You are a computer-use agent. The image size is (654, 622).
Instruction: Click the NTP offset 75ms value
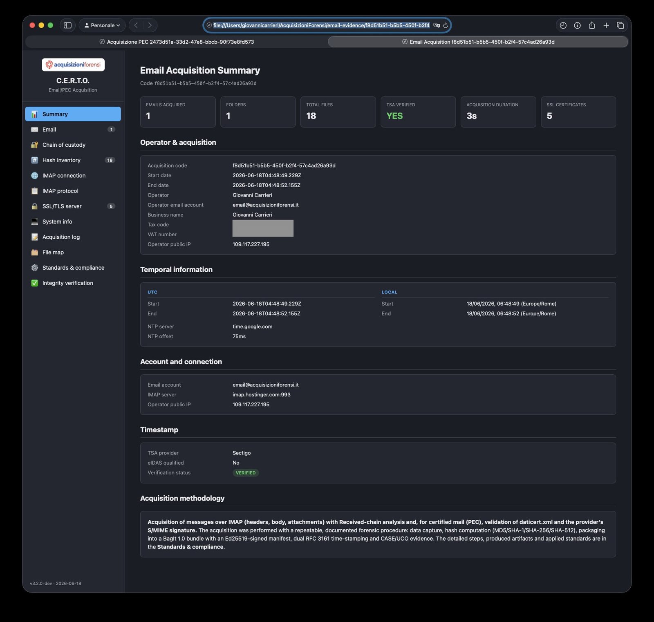point(239,336)
